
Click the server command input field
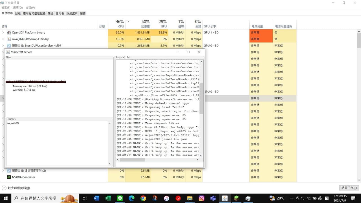click(160, 164)
